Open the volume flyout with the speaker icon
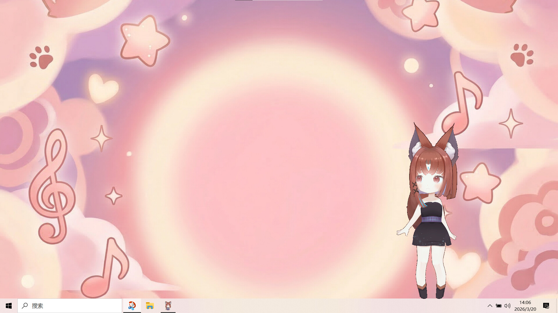Screen dimensions: 558x313 point(508,306)
